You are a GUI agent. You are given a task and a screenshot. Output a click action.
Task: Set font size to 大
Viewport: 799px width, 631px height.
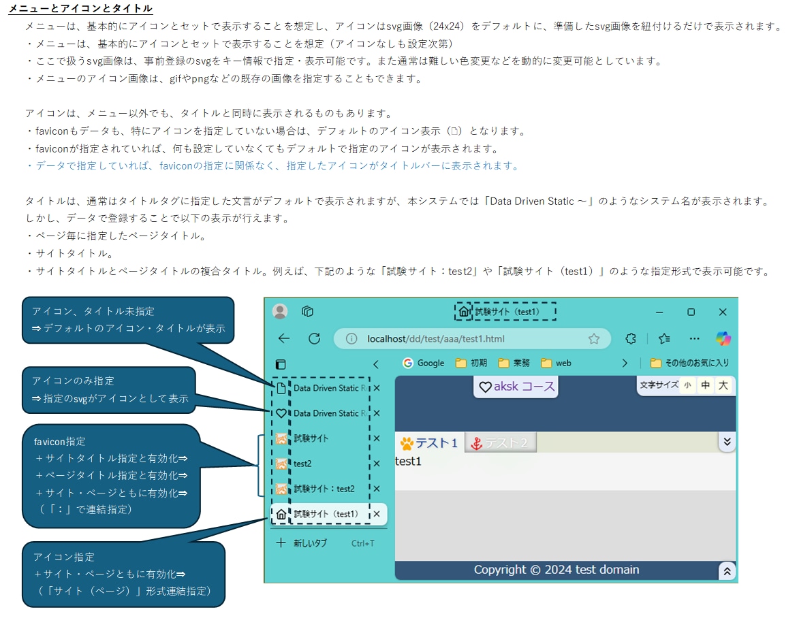click(x=723, y=385)
